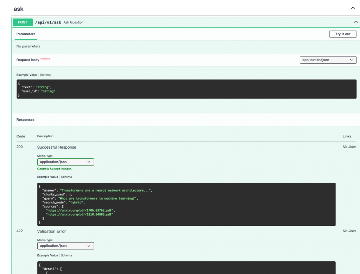360x274 pixels.
Task: Collapse the POST /api/v1/ask operation chevron
Action: [356, 22]
